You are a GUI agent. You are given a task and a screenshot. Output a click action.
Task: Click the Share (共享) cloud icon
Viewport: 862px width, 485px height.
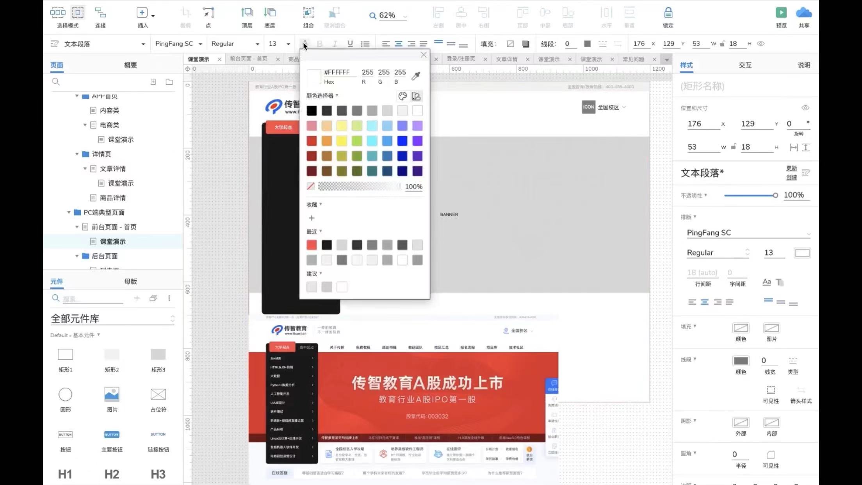click(x=803, y=13)
